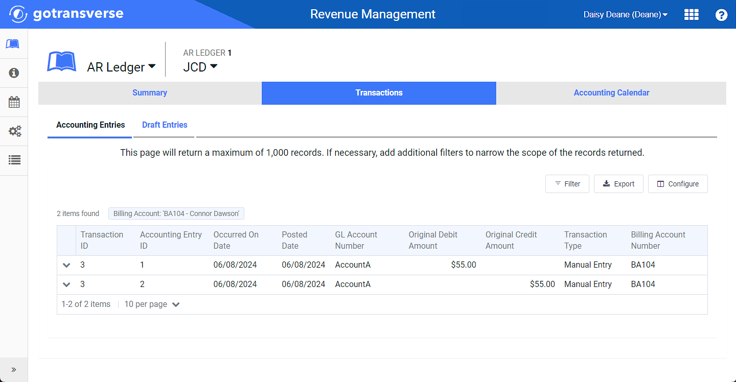Open the help question mark icon
Viewport: 736px width, 382px height.
(x=721, y=15)
